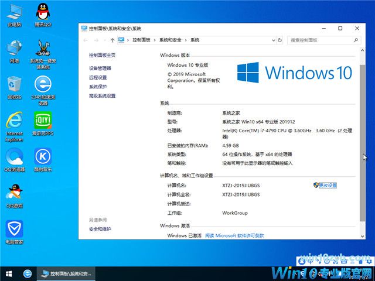The image size is (375, 281).
Task: Launch Kugou Music desktop icon
Action: click(x=43, y=160)
